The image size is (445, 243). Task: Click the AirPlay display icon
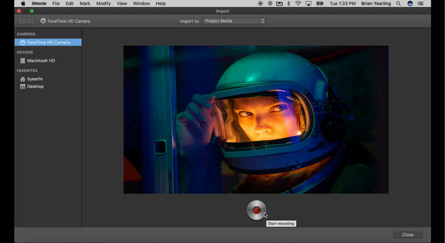tap(309, 3)
